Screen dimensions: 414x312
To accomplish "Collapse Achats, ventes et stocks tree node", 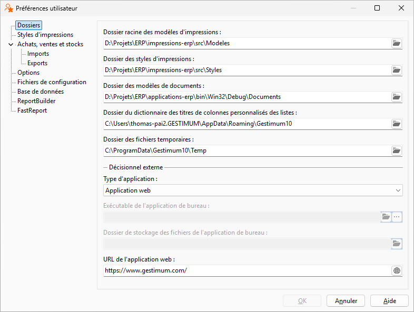I will click(x=11, y=44).
